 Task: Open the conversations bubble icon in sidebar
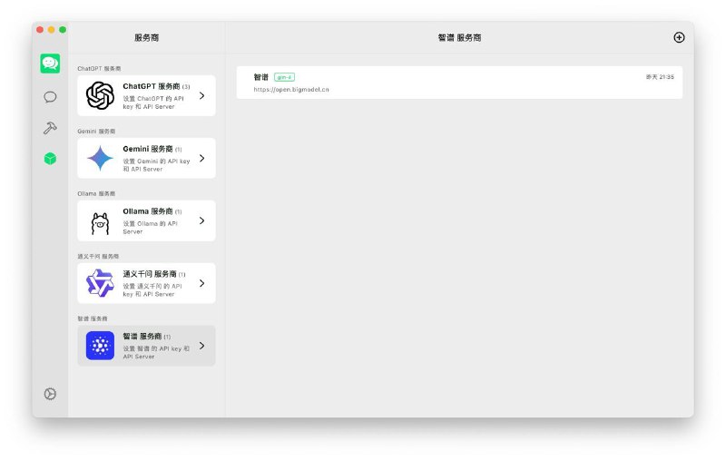point(50,97)
